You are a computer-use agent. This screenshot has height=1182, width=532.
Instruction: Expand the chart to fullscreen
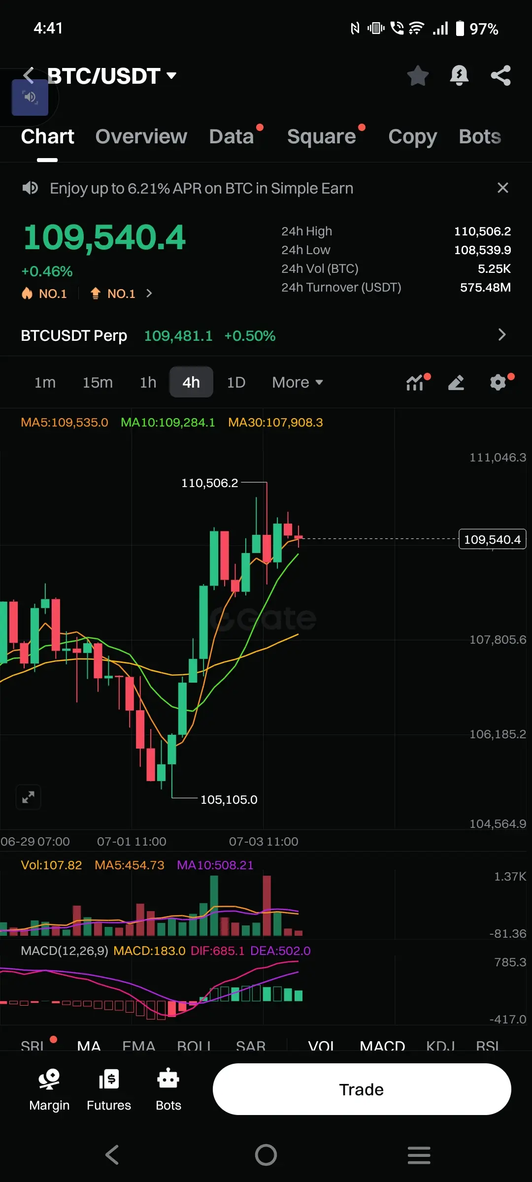click(28, 797)
